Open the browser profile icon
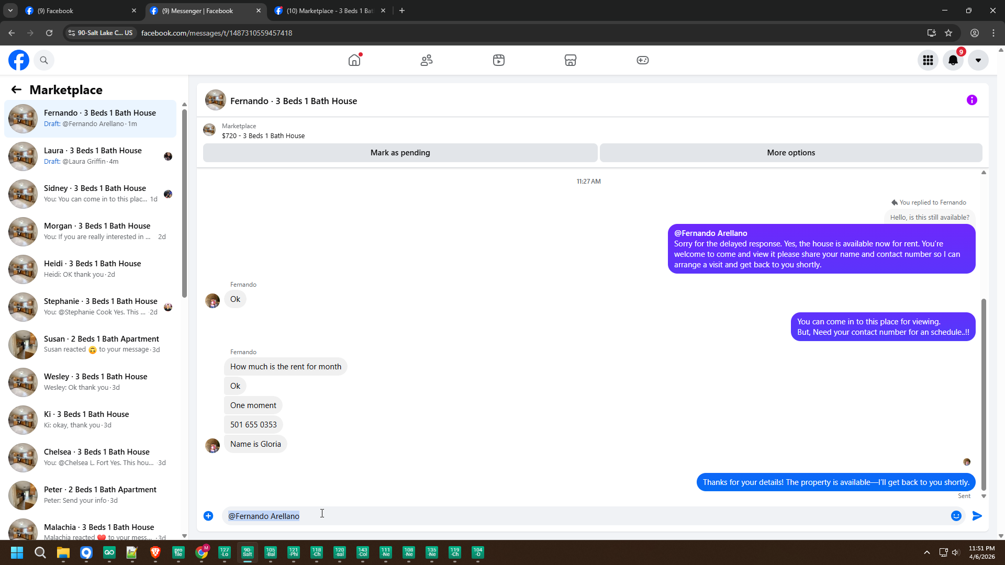 [975, 33]
